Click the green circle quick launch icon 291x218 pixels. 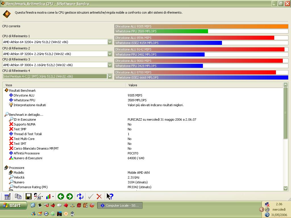tap(53, 214)
